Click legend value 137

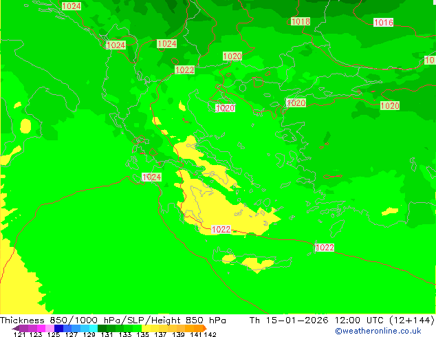click(x=160, y=334)
